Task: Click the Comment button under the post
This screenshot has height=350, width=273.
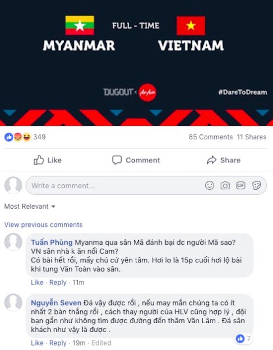Action: (136, 160)
